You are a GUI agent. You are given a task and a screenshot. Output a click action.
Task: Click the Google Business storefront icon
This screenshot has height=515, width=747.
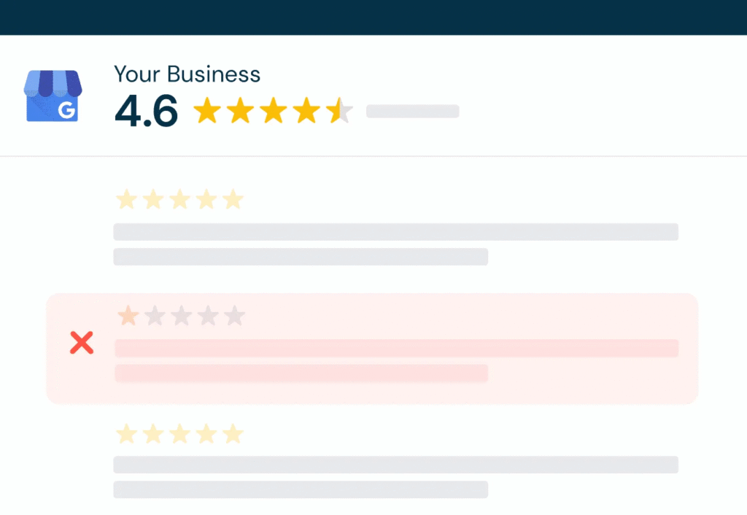[x=53, y=96]
